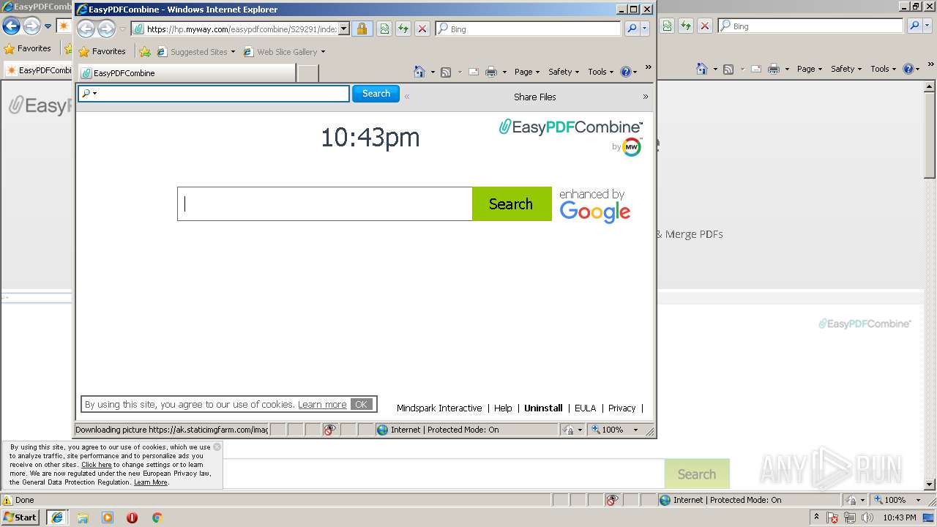Screen dimensions: 937x527
Task: Expand the toolbar search box magnifier dropdown
Action: point(94,94)
